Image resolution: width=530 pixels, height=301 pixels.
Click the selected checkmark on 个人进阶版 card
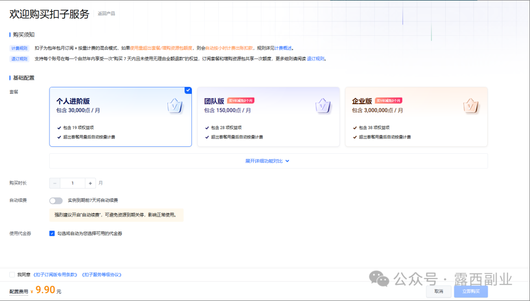click(x=188, y=90)
